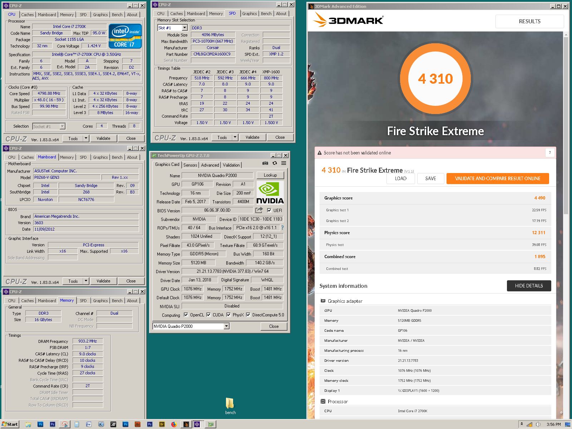Open Calculator from the taskbar
This screenshot has height=429, width=572.
[x=77, y=424]
